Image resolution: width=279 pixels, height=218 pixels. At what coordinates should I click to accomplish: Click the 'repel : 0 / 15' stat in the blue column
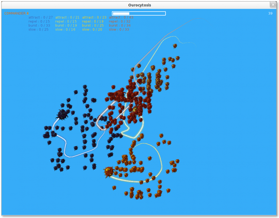[39, 21]
